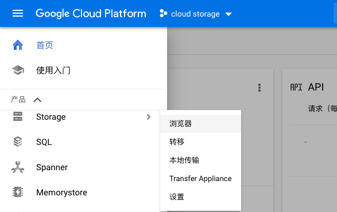Viewport: 337px width, 212px height.
Task: Click the API card title
Action: click(x=316, y=87)
